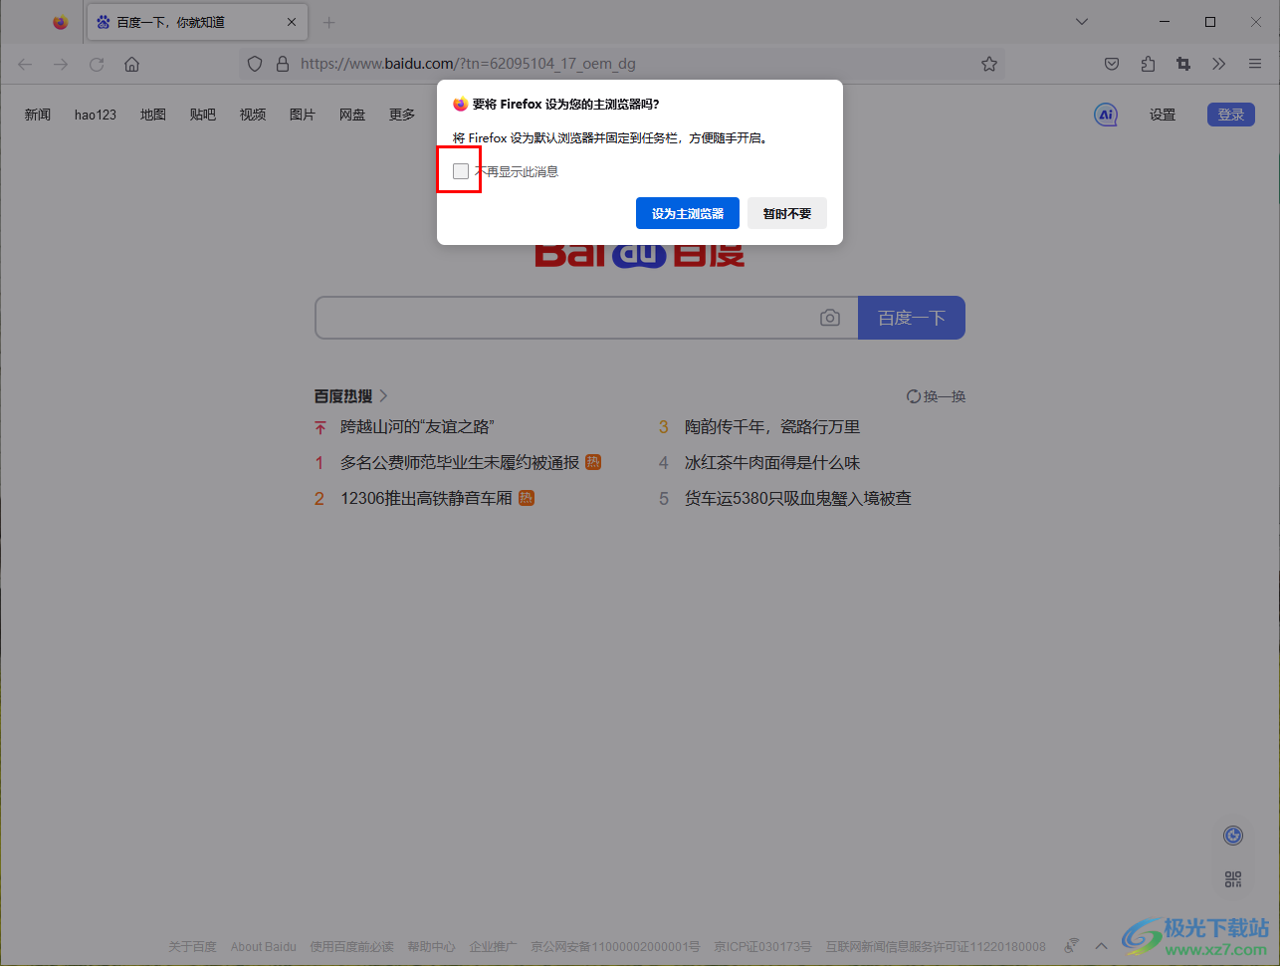Open the home page icon

tap(132, 64)
